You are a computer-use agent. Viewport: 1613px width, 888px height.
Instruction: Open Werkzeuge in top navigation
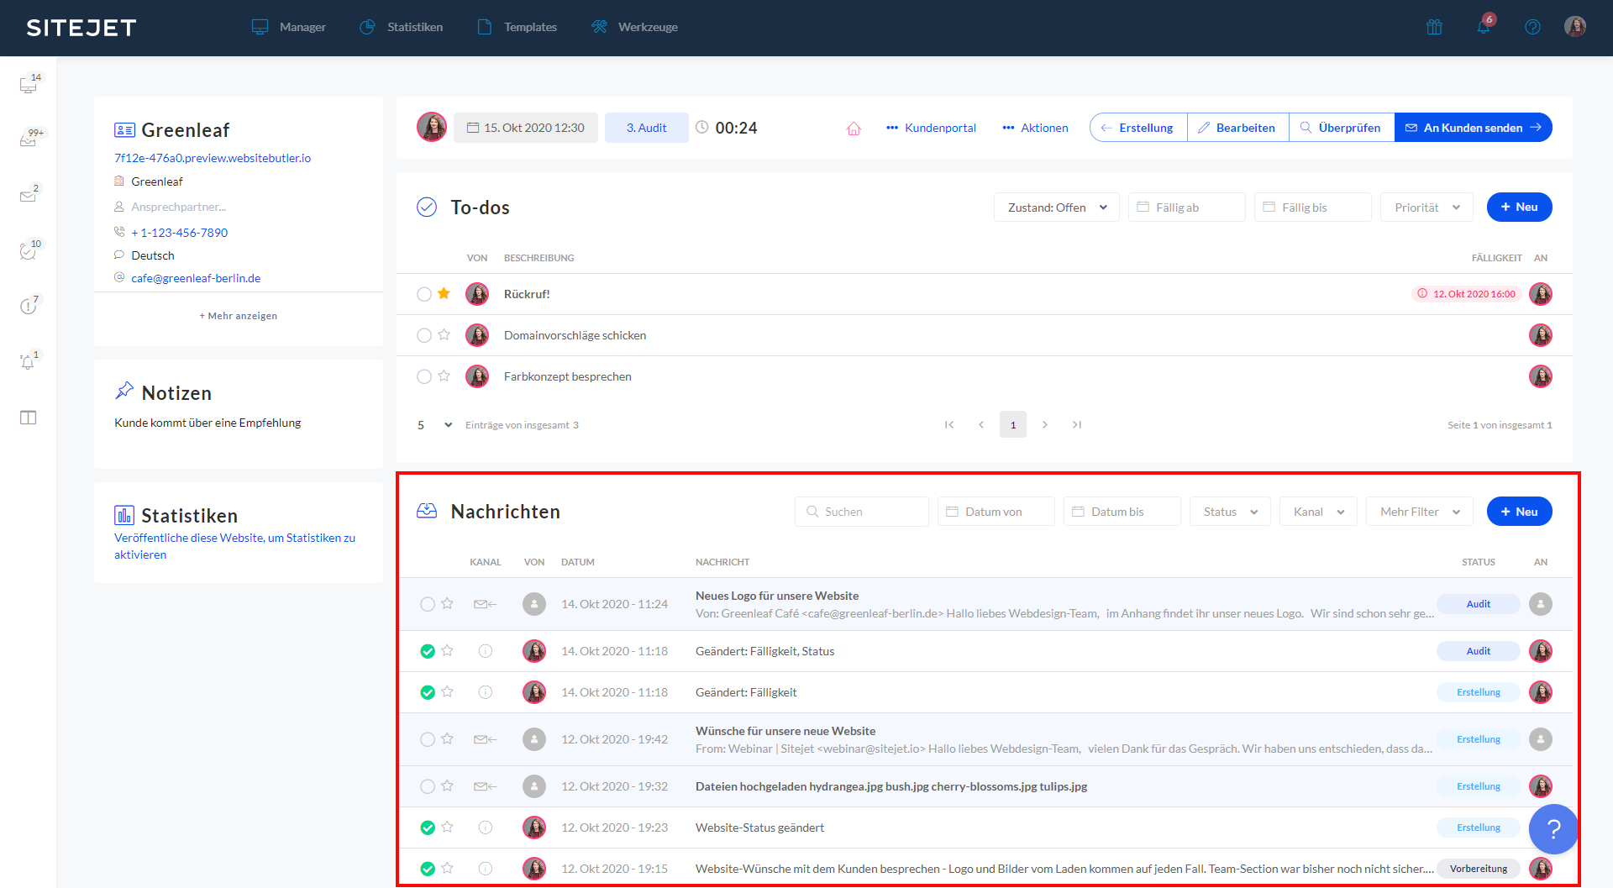634,27
